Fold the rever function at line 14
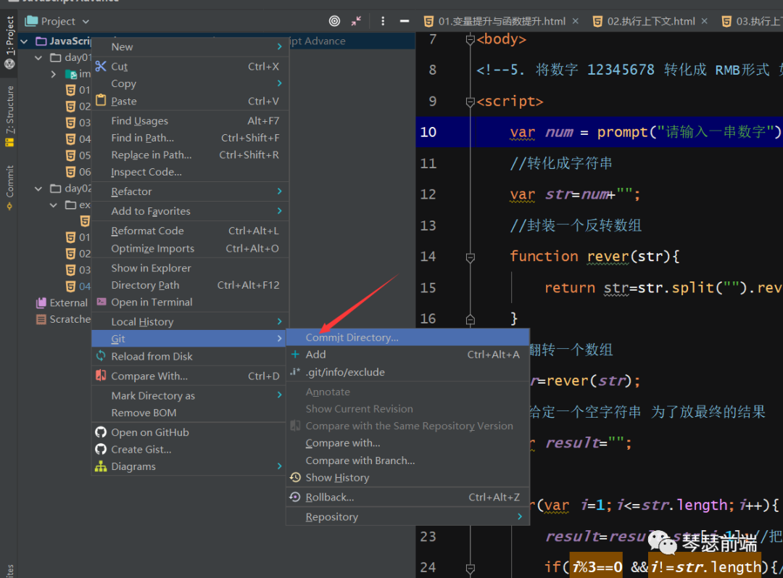 point(470,257)
